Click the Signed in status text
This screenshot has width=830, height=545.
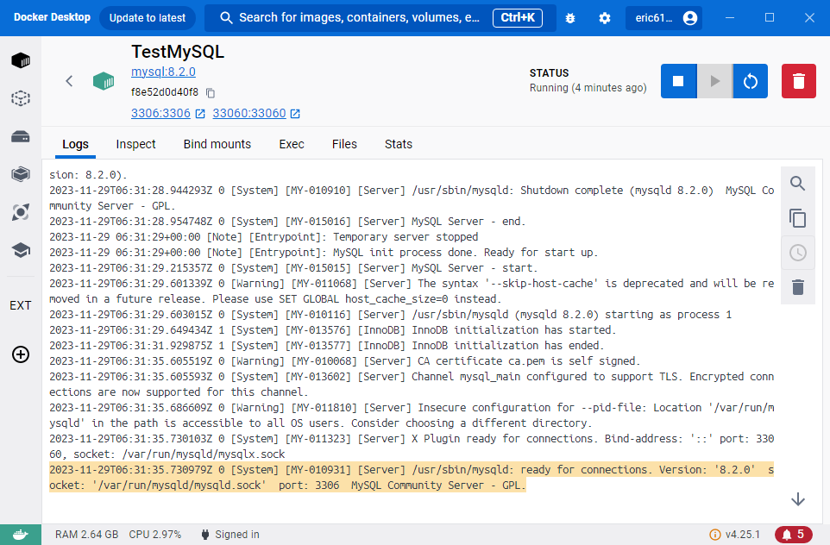tap(237, 535)
